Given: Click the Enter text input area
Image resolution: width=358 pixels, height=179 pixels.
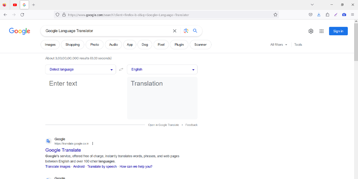Looking at the screenshot, I should point(80,98).
